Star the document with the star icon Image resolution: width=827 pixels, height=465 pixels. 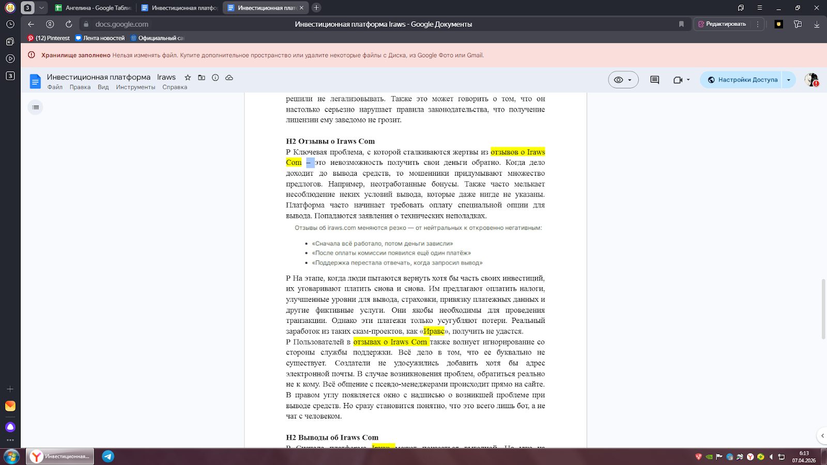188,78
